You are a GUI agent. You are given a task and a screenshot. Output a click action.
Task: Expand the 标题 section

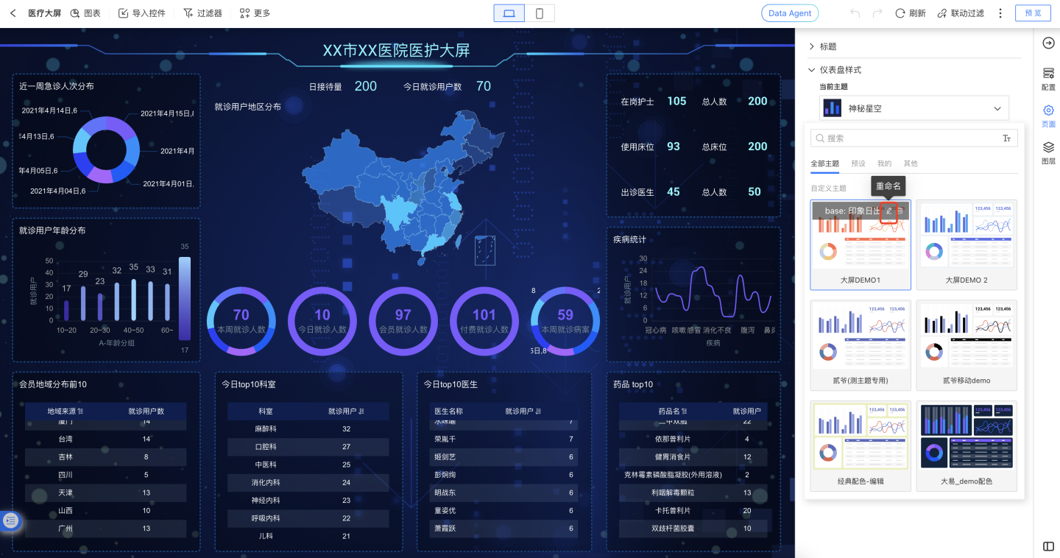[828, 46]
